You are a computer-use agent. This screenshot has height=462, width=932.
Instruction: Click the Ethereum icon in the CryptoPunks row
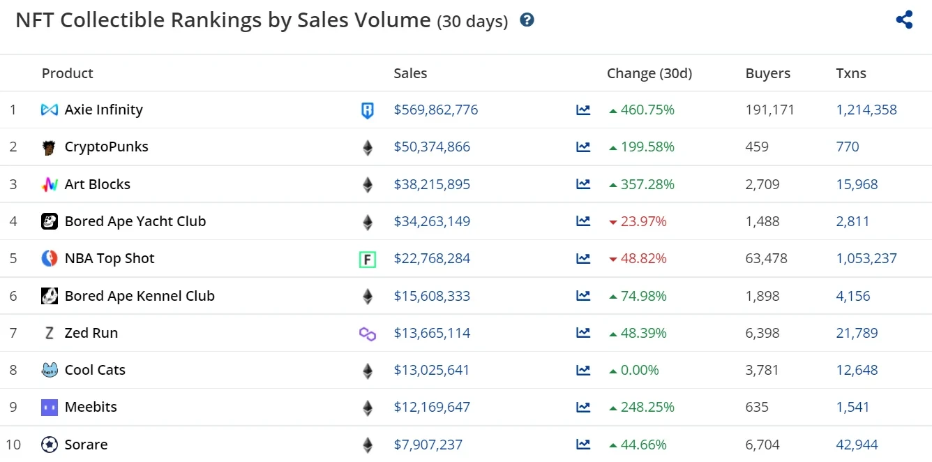pyautogui.click(x=367, y=147)
